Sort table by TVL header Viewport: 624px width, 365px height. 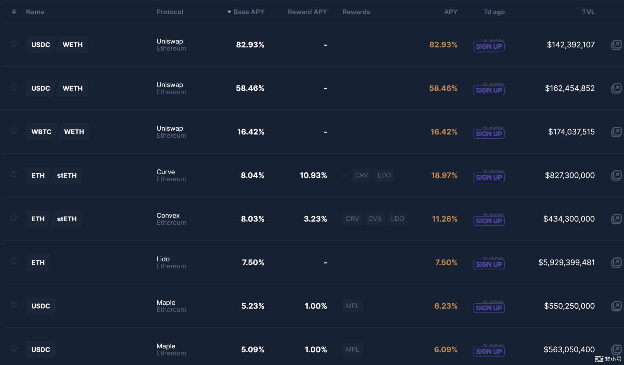pos(588,12)
